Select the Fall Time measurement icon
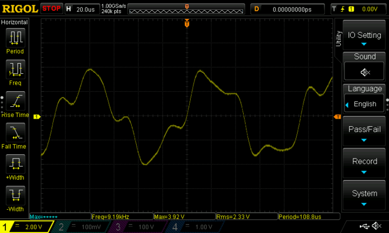The width and height of the screenshot is (389, 233). [15, 133]
